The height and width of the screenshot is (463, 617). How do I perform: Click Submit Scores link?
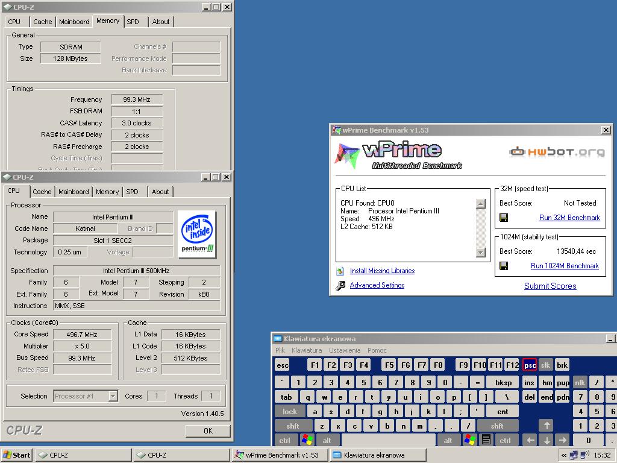(550, 286)
